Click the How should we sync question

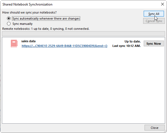(29, 12)
